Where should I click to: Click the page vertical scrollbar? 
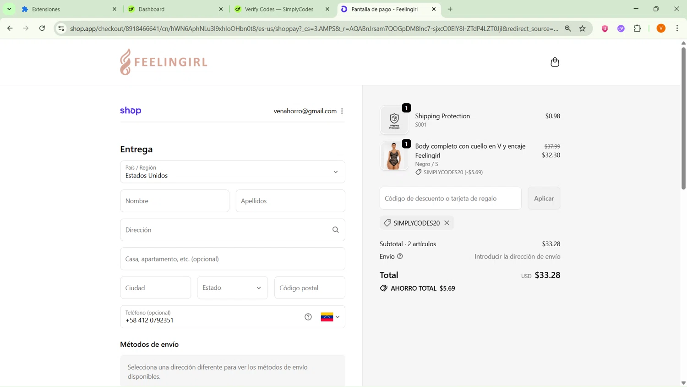tap(683, 118)
